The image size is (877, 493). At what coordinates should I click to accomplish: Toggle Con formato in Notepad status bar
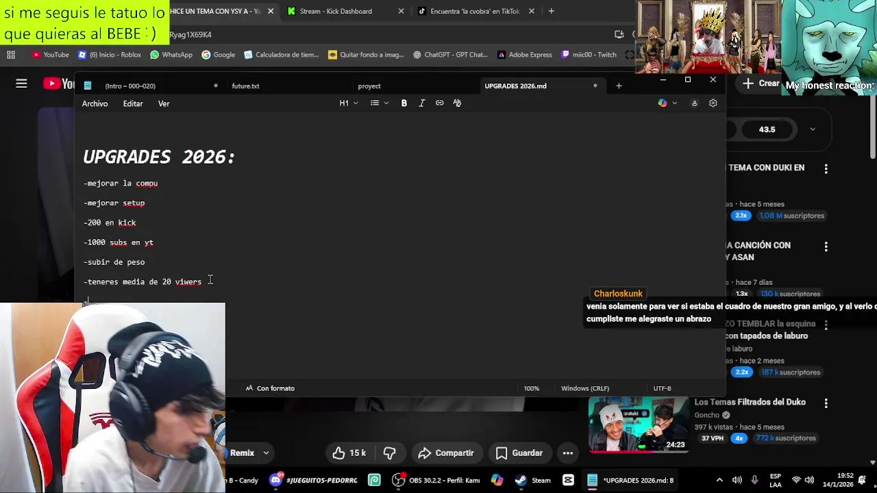(x=270, y=388)
